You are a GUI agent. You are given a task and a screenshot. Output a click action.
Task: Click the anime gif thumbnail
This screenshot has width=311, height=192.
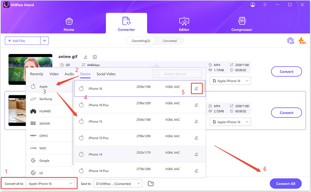[30, 61]
